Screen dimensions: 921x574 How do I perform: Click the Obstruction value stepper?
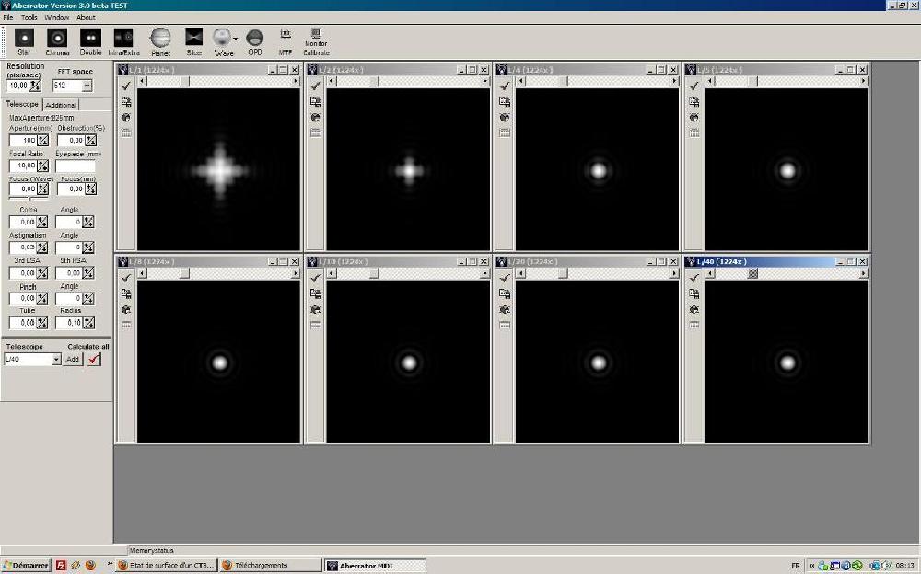click(91, 140)
